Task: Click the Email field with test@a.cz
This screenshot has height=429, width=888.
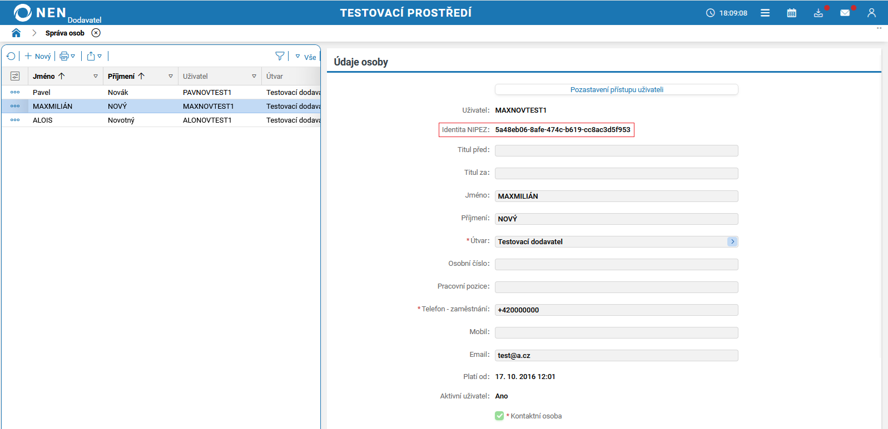Action: 617,355
